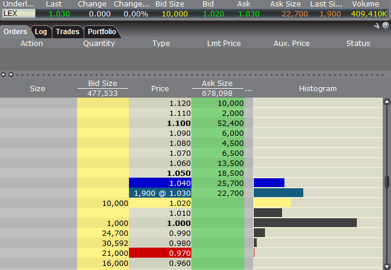Click the 24,700 bid size cell
Screen dimensions: 391x270
click(103, 233)
